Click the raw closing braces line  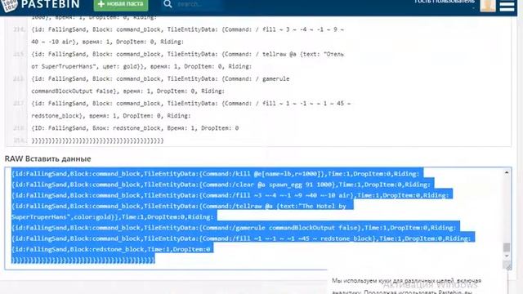[x=83, y=260]
